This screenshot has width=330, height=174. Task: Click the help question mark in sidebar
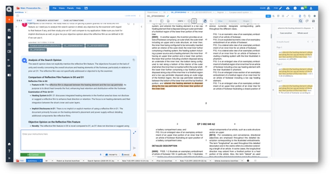click(9, 151)
